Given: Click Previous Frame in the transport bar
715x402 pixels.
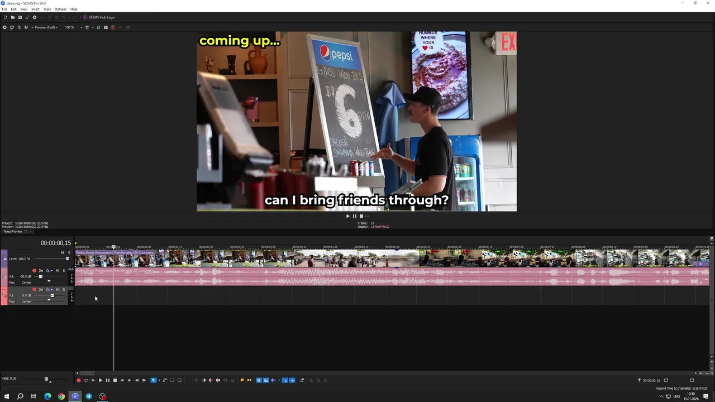Looking at the screenshot, I should tap(137, 380).
